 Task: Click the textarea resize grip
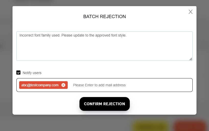click(x=191, y=59)
